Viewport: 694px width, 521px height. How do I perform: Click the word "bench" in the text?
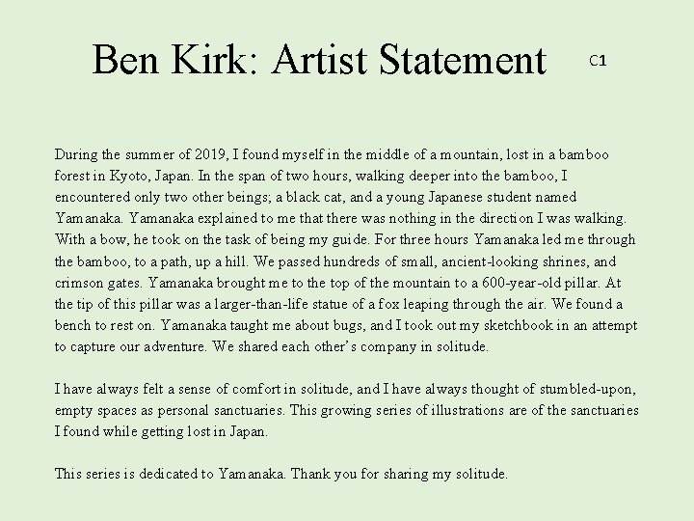75,325
